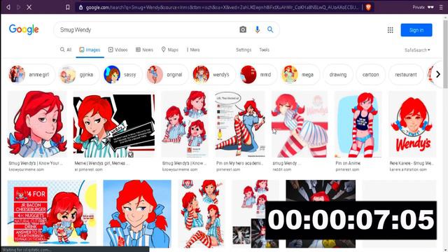This screenshot has height=252, width=448.
Task: Start voice search with the microphone icon
Action: coord(257,29)
